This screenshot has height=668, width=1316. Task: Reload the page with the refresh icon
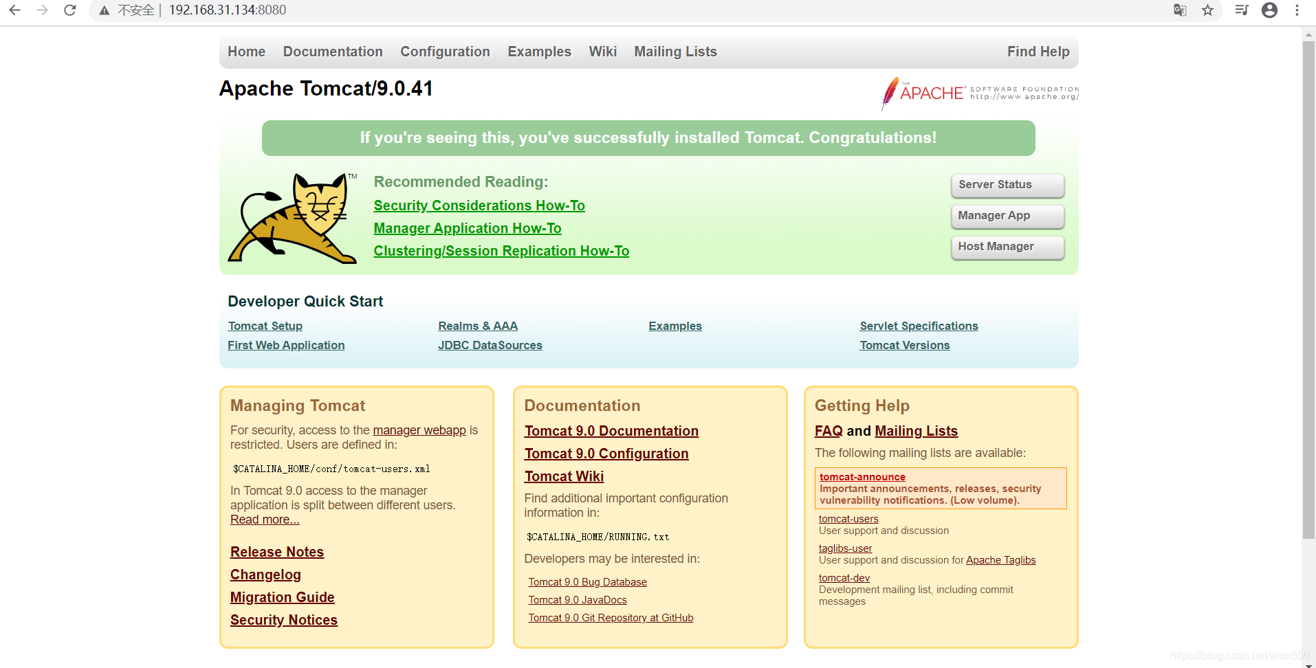pos(69,10)
